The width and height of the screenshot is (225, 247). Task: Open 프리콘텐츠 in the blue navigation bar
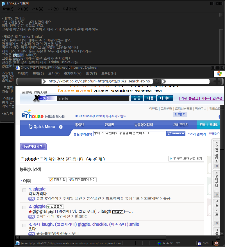(181, 125)
